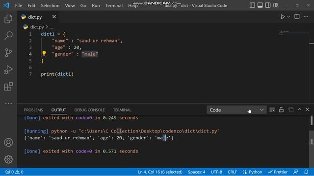This screenshot has height=176, width=314.
Task: Switch to the DEBUG CONSOLE tab
Action: [x=89, y=110]
